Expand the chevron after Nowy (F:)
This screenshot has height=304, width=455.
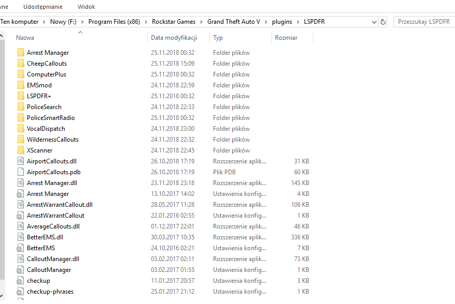point(82,22)
